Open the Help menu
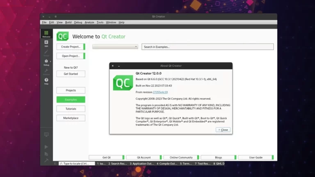 121,22
